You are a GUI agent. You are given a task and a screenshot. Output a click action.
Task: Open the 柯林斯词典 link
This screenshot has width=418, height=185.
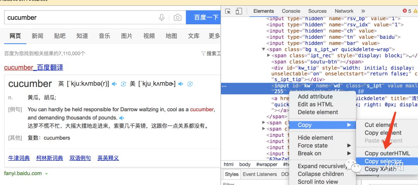[x=50, y=158]
